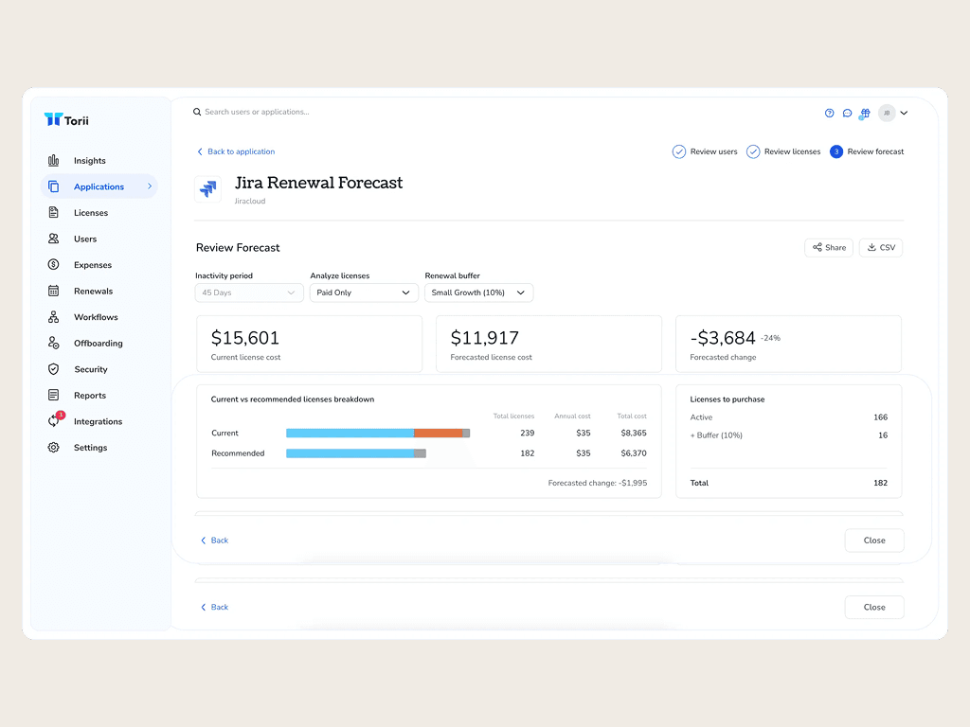The height and width of the screenshot is (727, 970).
Task: Go to Review users step
Action: pos(705,151)
